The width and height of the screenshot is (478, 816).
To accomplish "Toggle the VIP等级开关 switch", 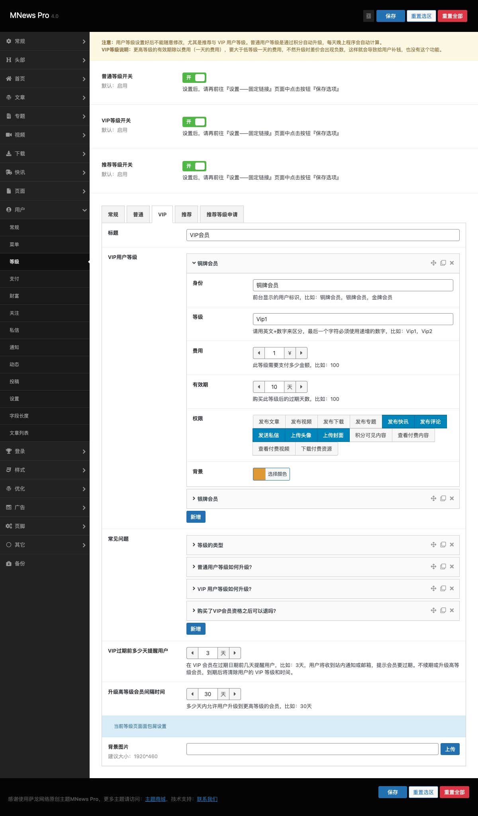I will pos(194,122).
